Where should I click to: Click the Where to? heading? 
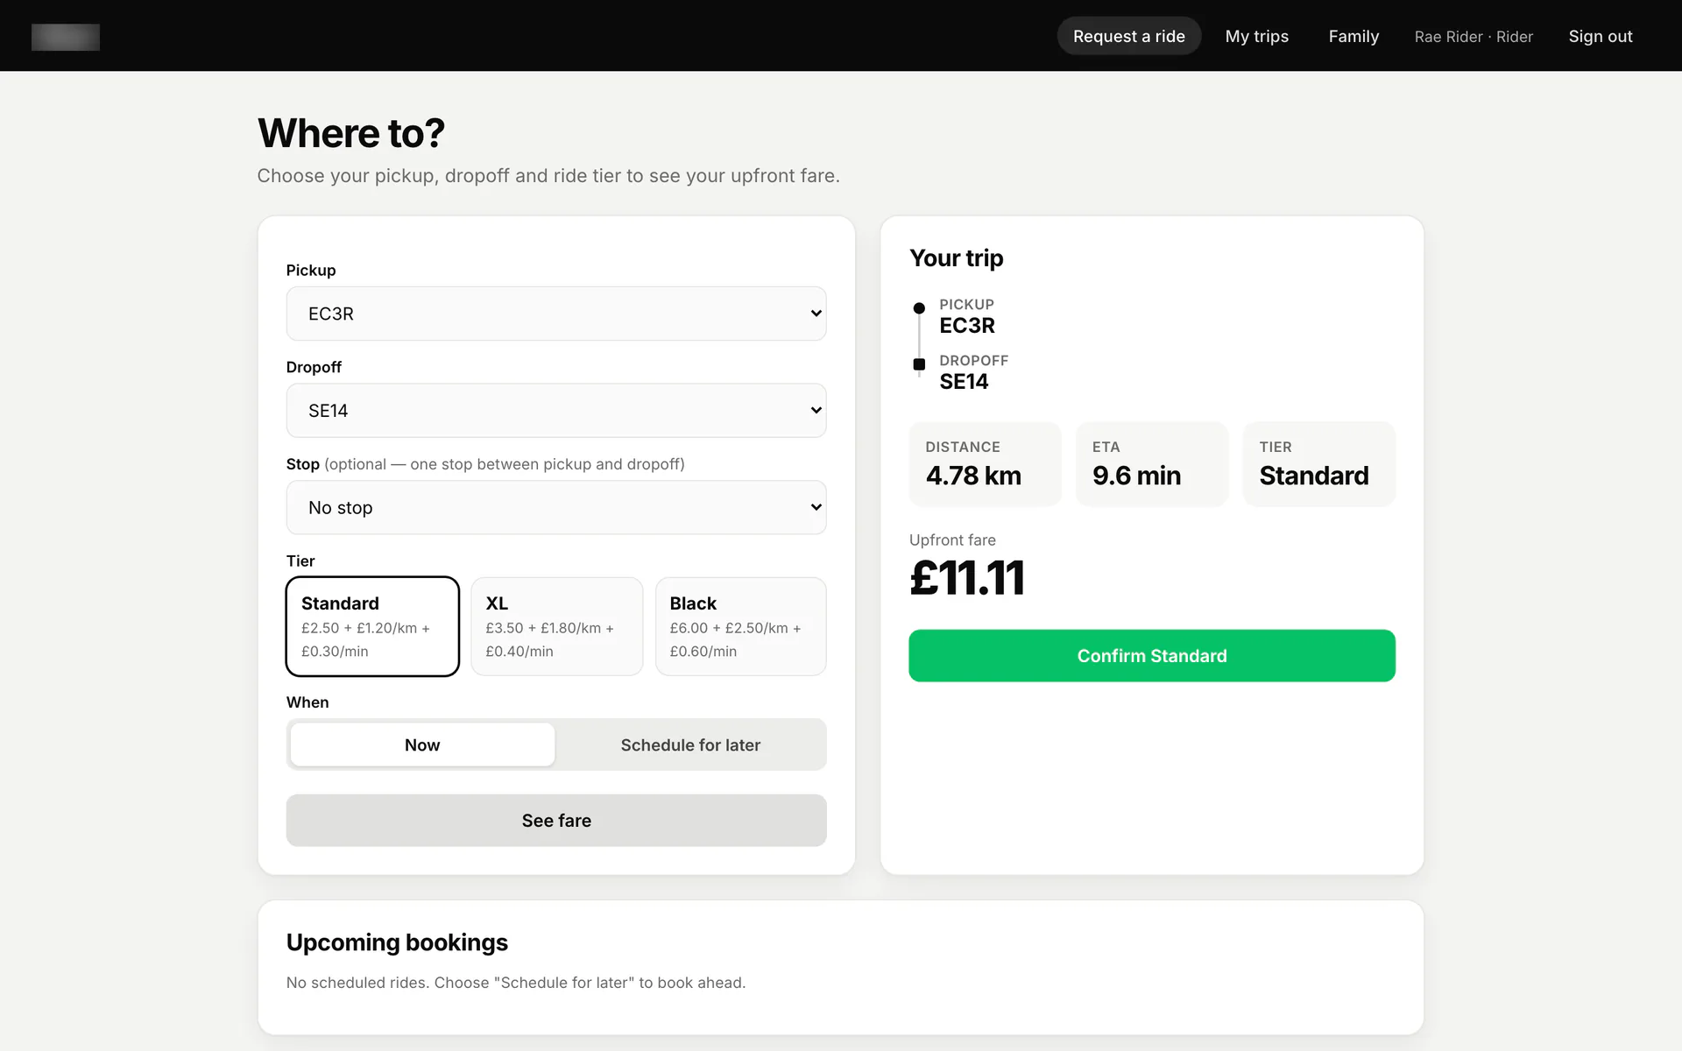(x=351, y=133)
